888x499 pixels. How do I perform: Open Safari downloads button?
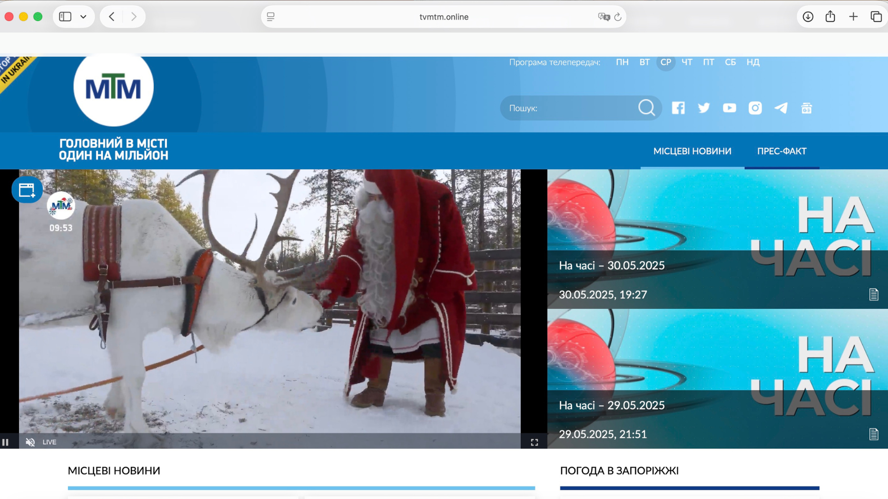pos(808,17)
